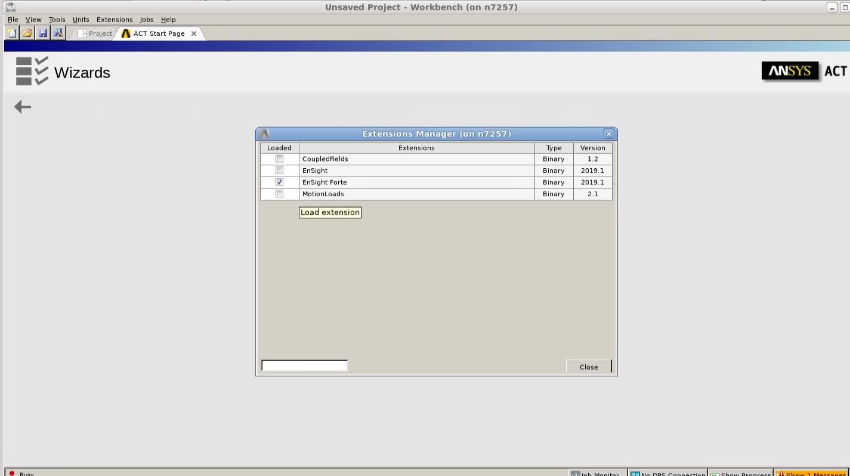Click the 2019.1 version in the EnSight Forte row

pyautogui.click(x=592, y=183)
